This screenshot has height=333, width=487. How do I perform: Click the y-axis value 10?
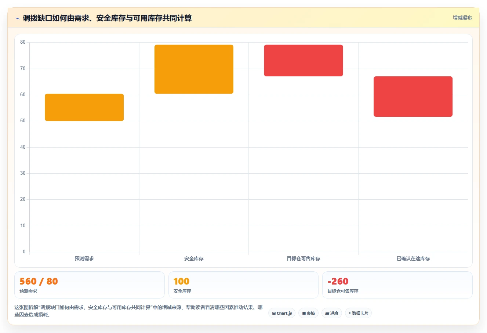(x=23, y=226)
